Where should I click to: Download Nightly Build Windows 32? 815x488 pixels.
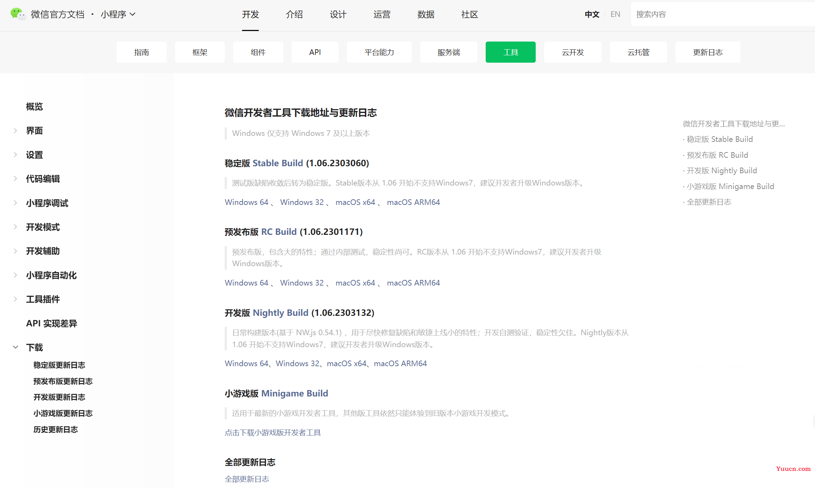tap(298, 363)
